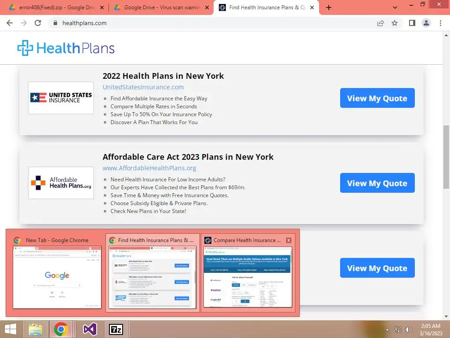The image size is (450, 338).
Task: Reload the healthplans.com page
Action: tap(38, 23)
